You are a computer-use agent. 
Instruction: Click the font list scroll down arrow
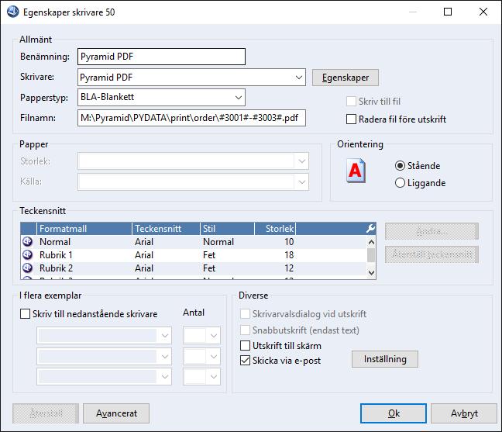[x=371, y=273]
